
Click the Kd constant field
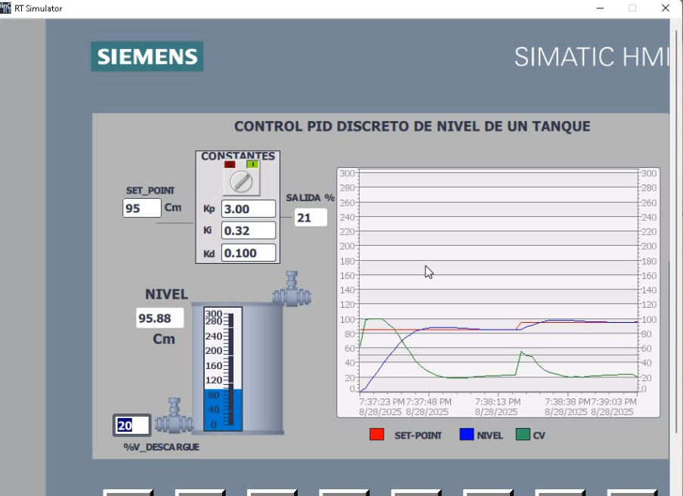click(x=248, y=253)
